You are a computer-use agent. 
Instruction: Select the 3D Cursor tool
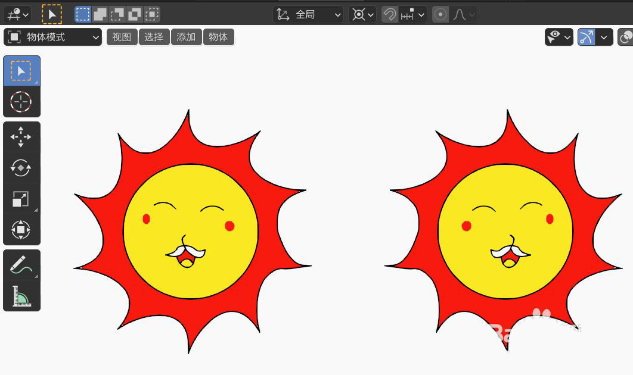click(22, 102)
